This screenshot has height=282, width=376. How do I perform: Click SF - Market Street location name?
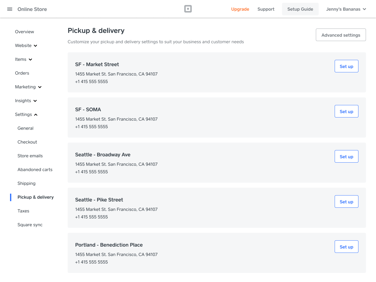point(97,64)
